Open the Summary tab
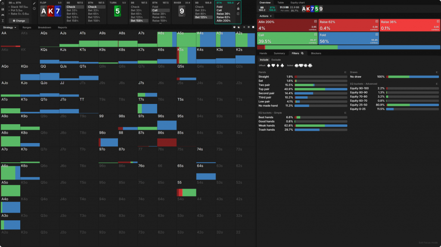The height and width of the screenshot is (247, 441). (279, 53)
